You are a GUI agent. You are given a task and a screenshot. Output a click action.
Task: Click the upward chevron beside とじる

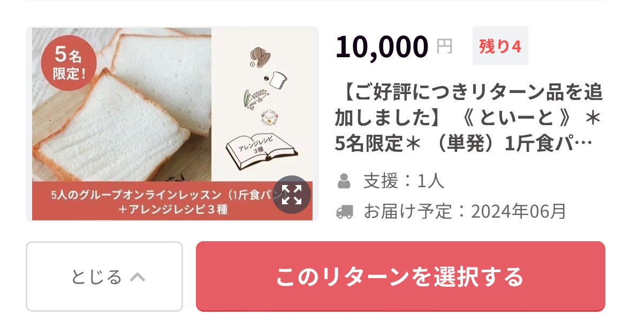tap(138, 277)
